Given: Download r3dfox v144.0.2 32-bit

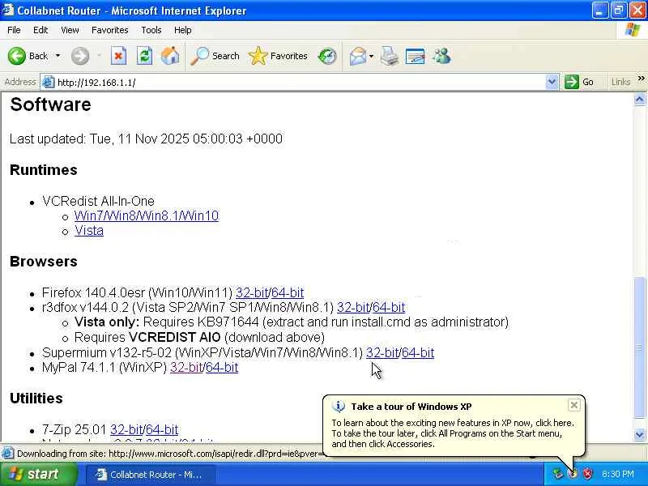Looking at the screenshot, I should 353,308.
